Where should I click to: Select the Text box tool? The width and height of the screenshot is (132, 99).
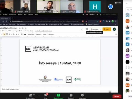click(7, 34)
